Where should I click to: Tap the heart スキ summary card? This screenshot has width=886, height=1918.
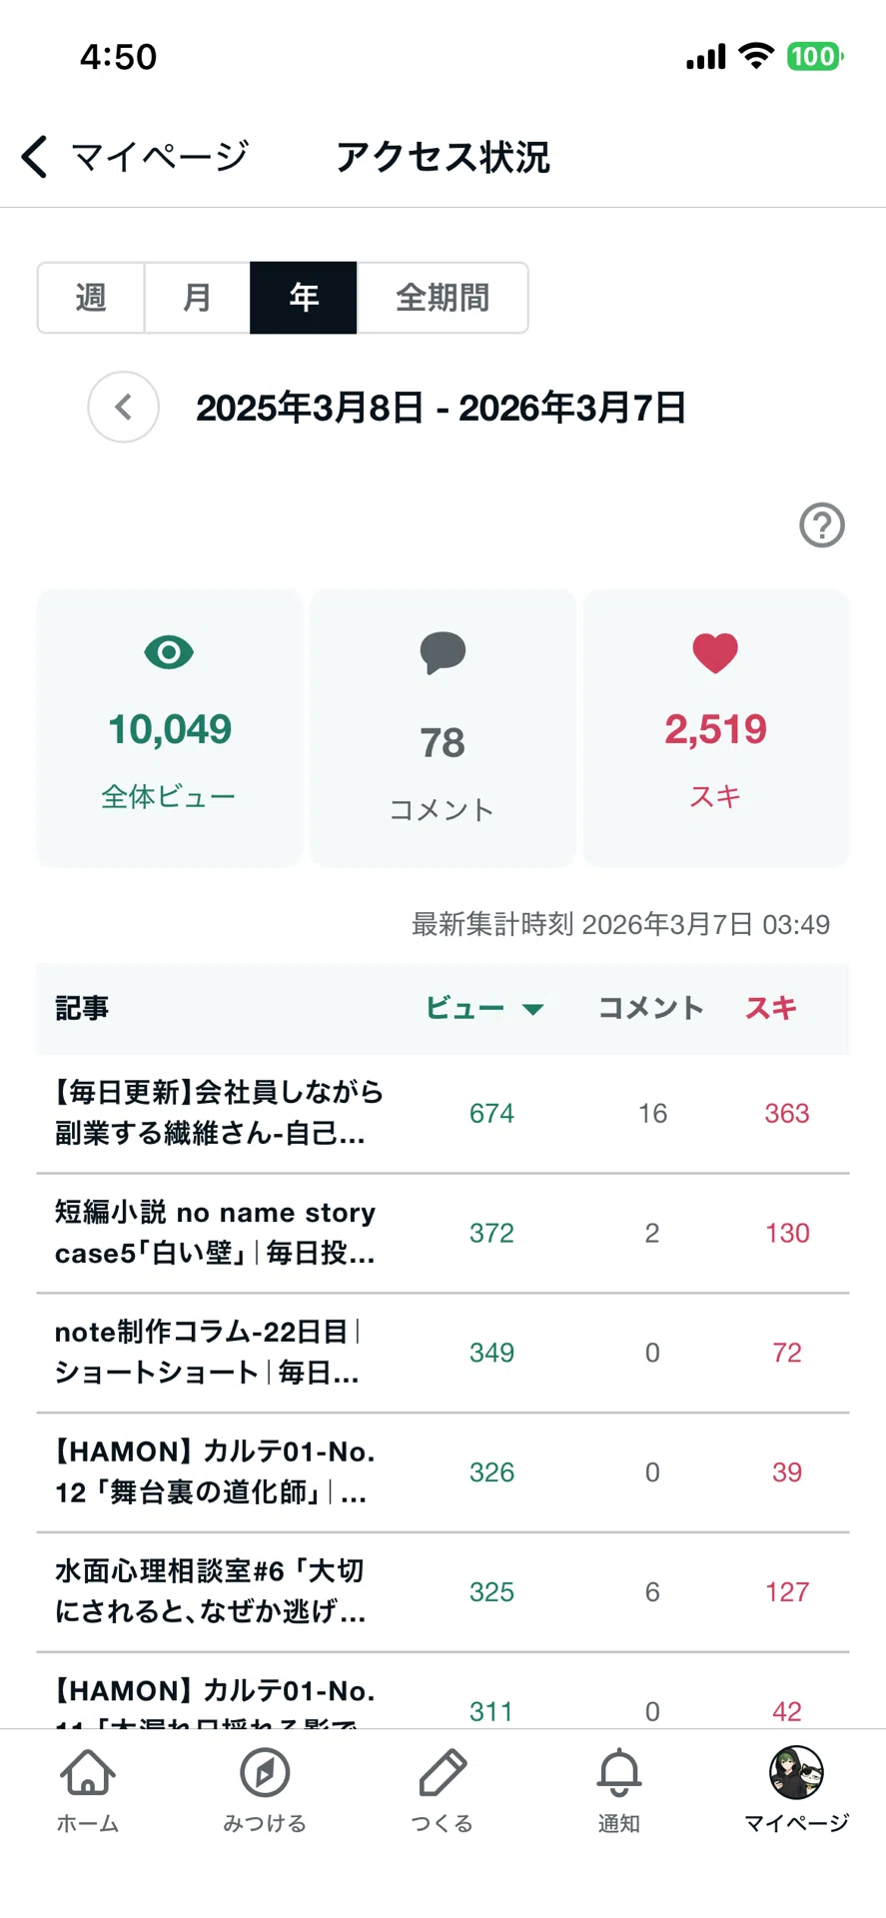point(716,727)
